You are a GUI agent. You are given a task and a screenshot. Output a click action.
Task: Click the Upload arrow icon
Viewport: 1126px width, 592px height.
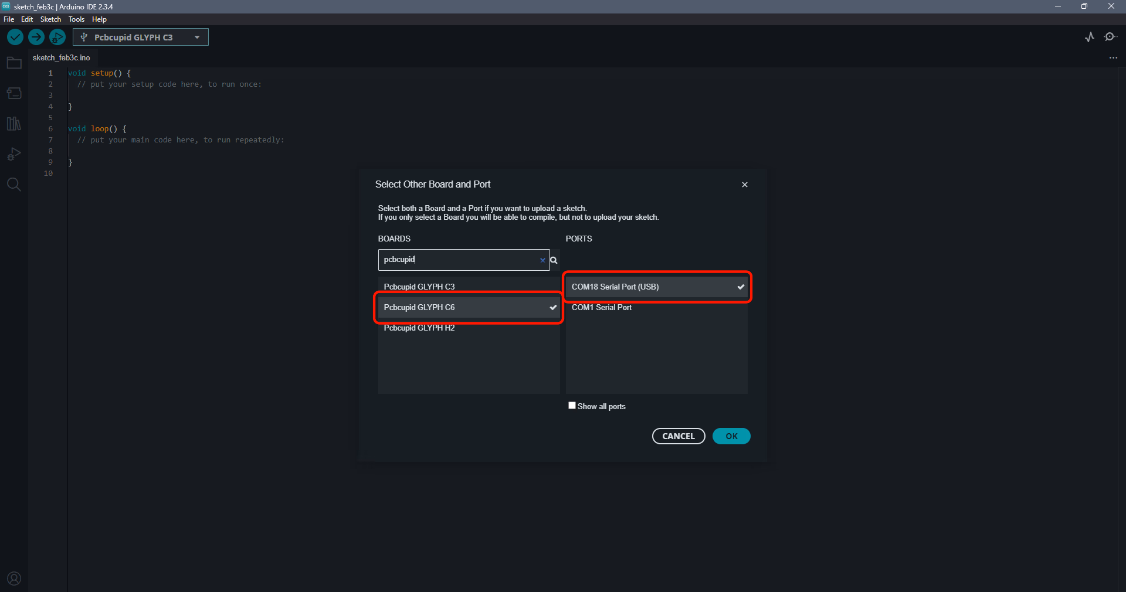(36, 38)
